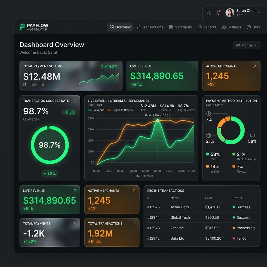Open Total Transactions card options menu
This screenshot has width=267, height=267.
(x=134, y=223)
